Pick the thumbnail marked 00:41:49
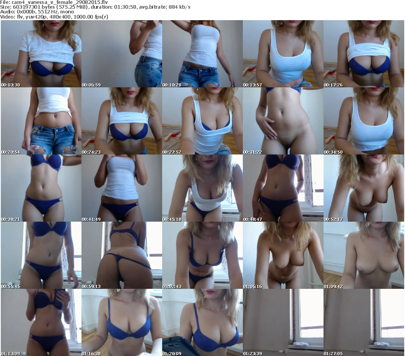 click(122, 188)
